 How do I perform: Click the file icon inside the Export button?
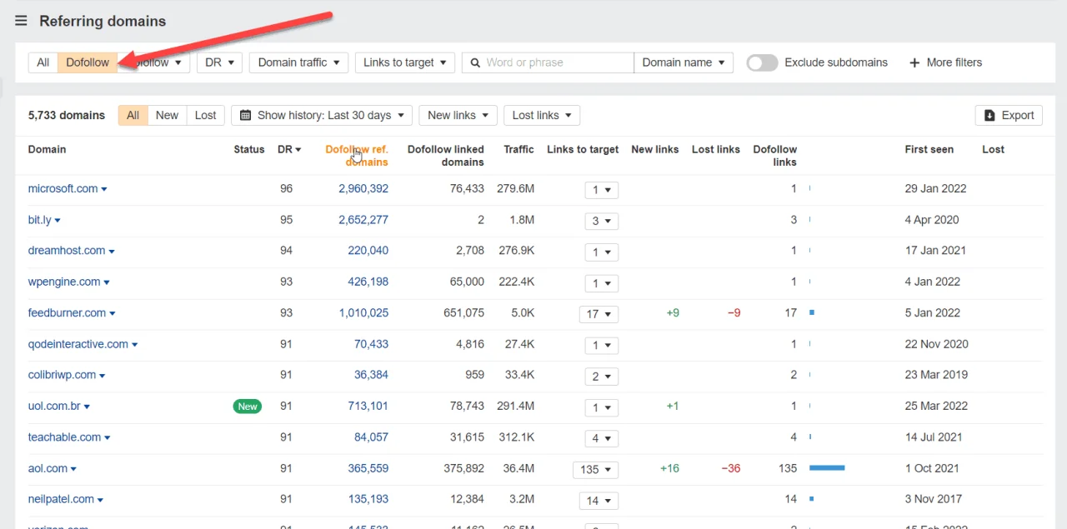coord(989,115)
